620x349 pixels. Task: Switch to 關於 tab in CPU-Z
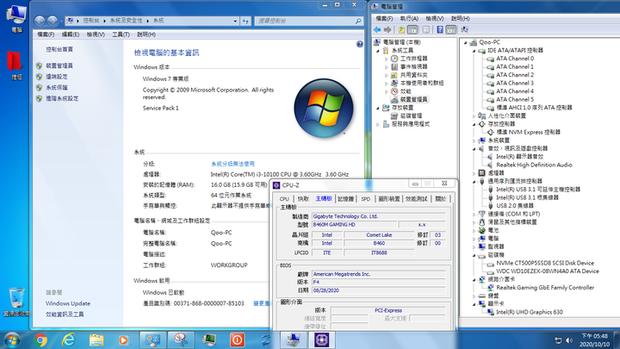(x=440, y=199)
